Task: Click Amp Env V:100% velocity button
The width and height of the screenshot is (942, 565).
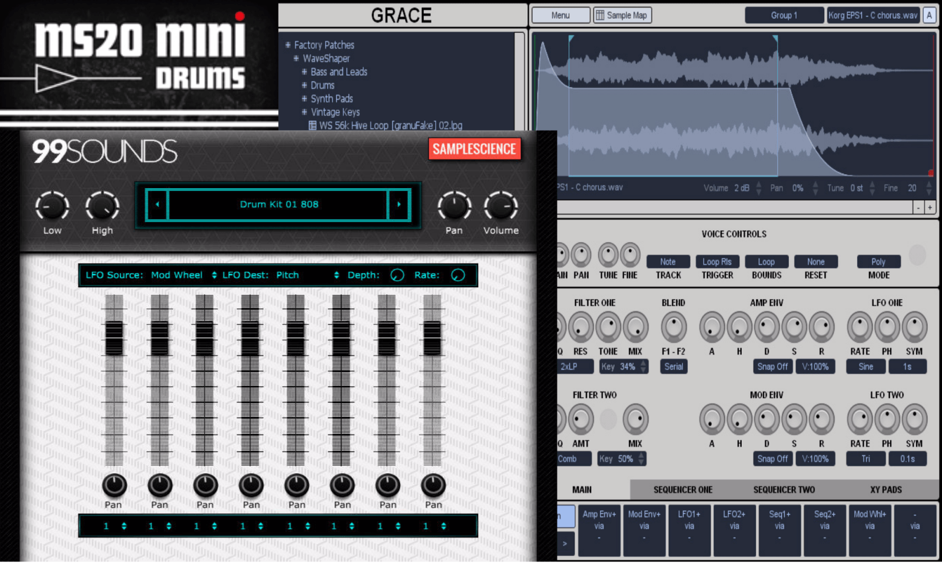Action: (x=815, y=367)
